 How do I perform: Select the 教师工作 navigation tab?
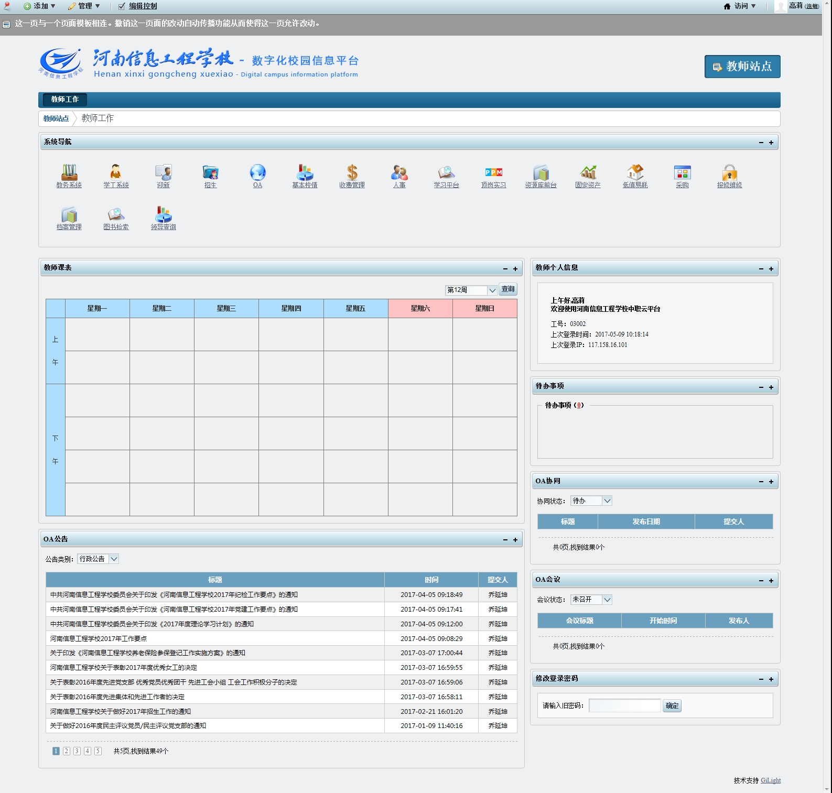[65, 100]
